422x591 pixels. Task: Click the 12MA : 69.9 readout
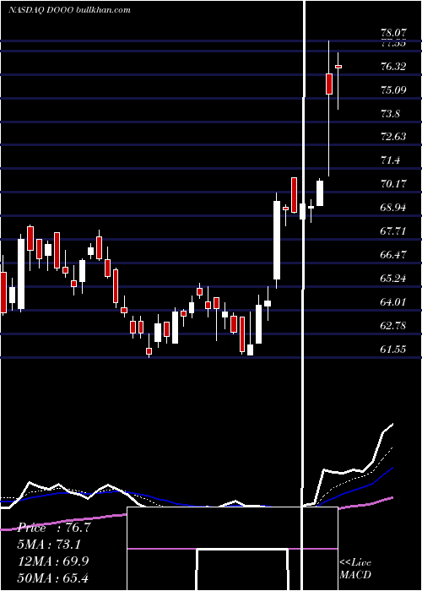53,561
